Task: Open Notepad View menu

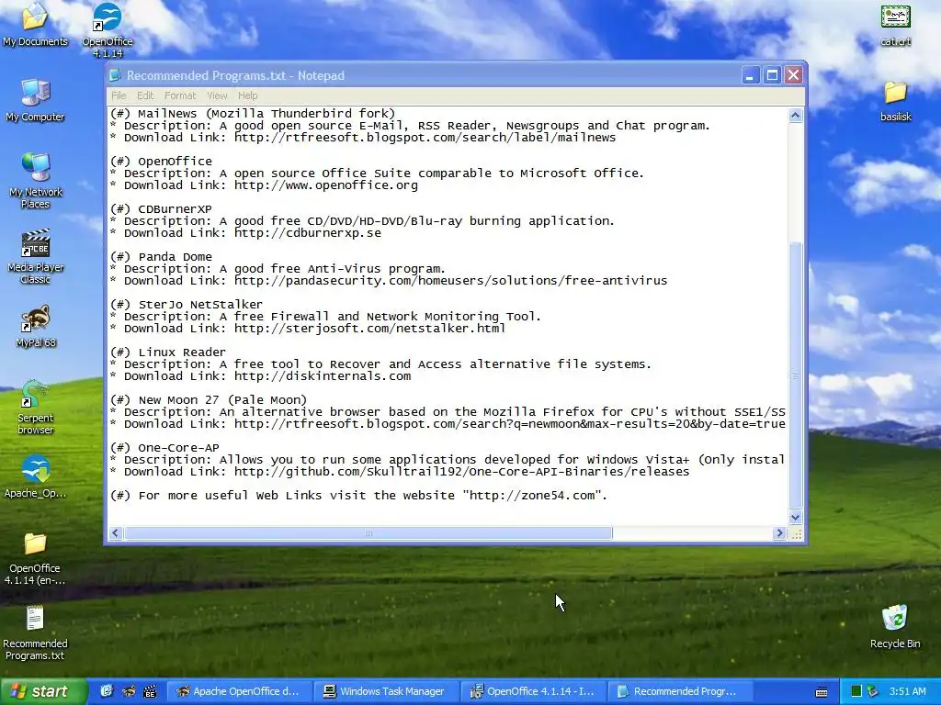Action: click(x=217, y=95)
